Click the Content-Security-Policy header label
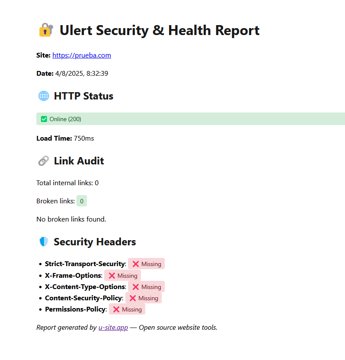Viewport: 345px width, 360px height. pos(84,298)
